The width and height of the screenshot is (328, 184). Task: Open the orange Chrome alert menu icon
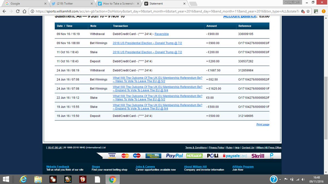click(323, 11)
